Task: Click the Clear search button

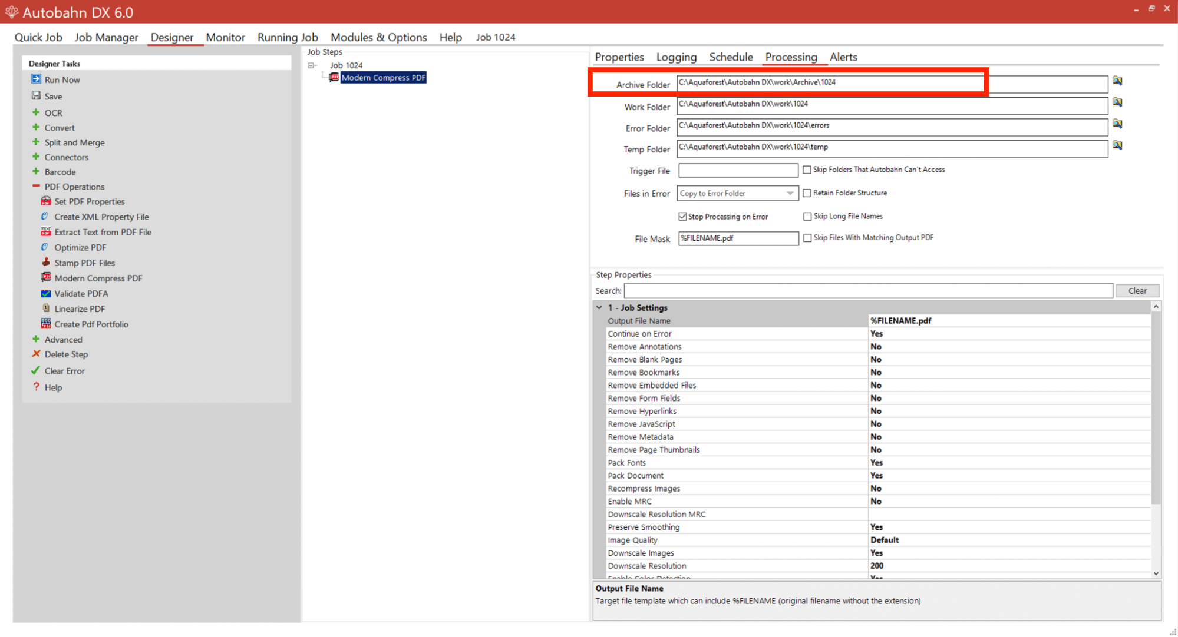Action: [1137, 291]
